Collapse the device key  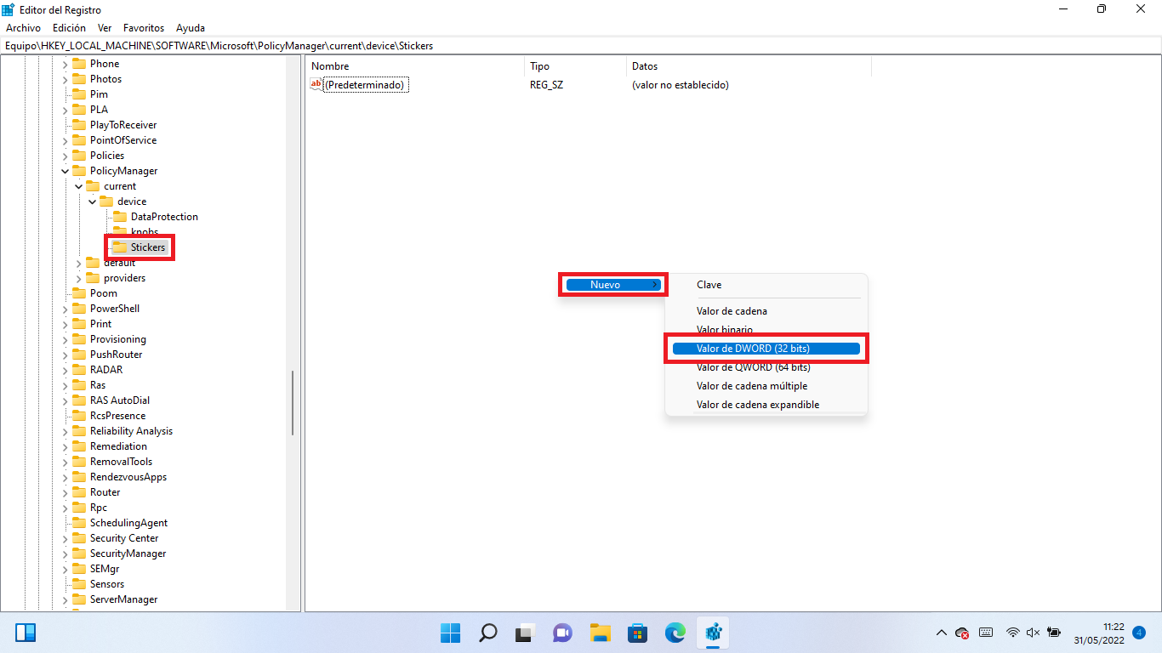[92, 202]
